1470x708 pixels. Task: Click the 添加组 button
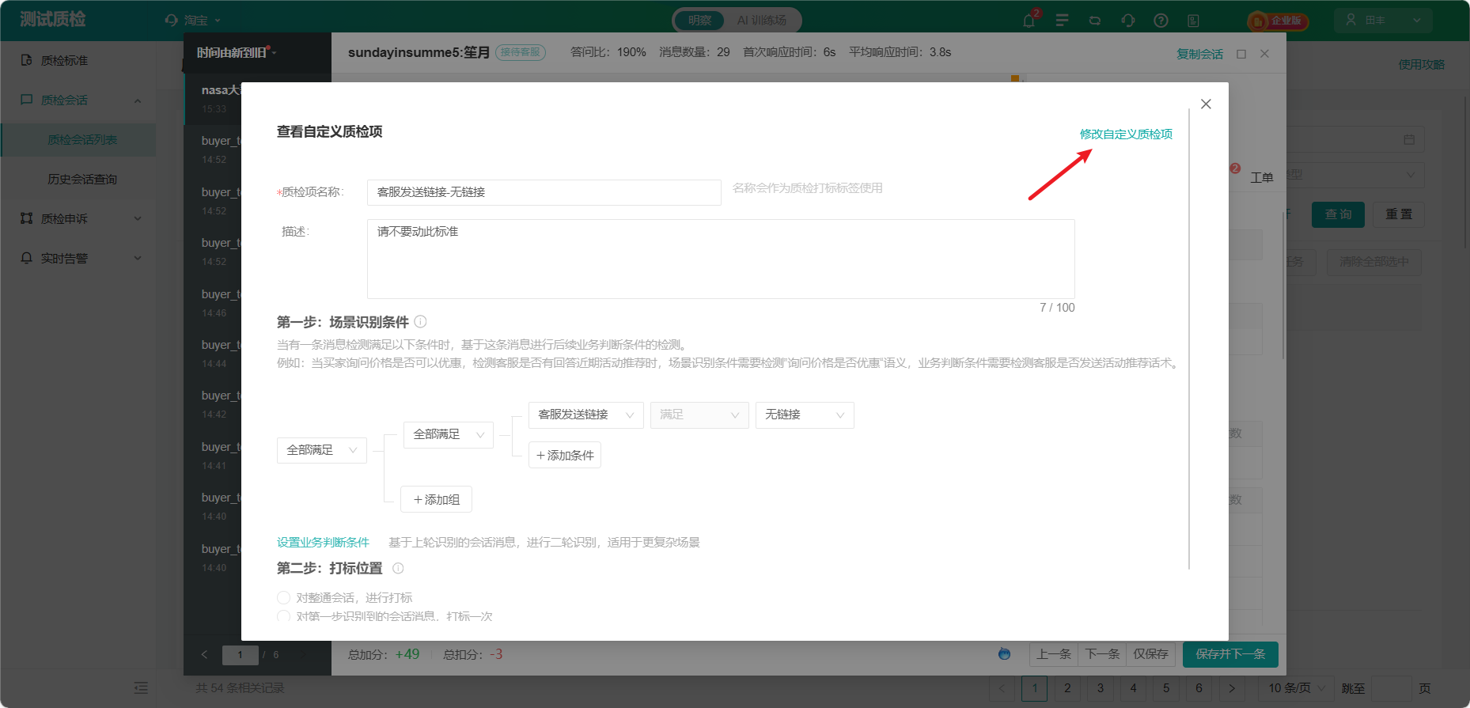tap(437, 499)
